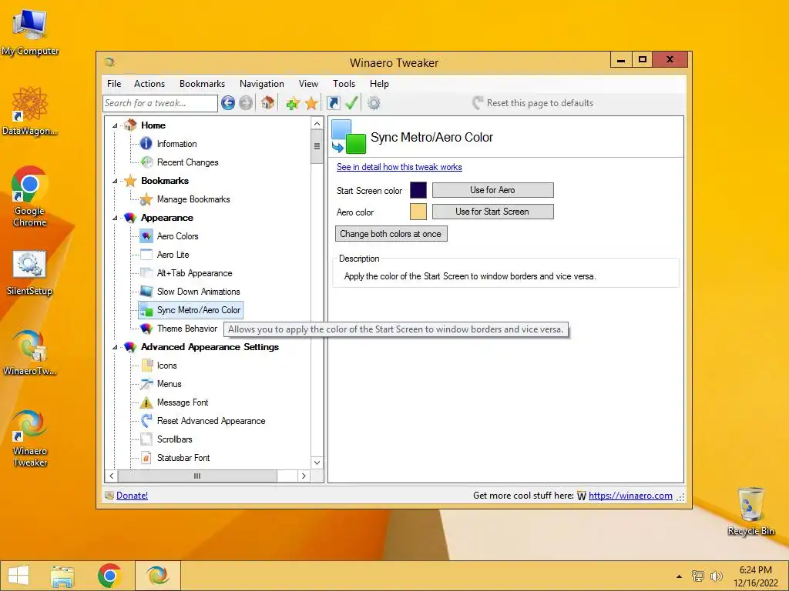
Task: Launch Google Chrome from the taskbar
Action: click(x=109, y=576)
